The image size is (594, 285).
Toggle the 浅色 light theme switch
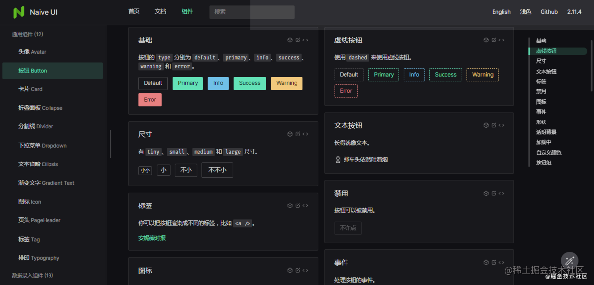coord(525,11)
